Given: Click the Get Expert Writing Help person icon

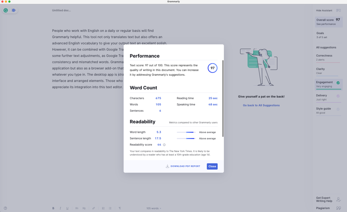Looking at the screenshot, I should tap(339, 200).
